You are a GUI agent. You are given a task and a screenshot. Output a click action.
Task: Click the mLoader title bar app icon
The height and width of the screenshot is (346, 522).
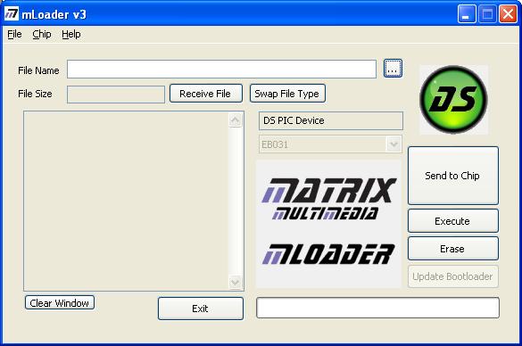(12, 14)
